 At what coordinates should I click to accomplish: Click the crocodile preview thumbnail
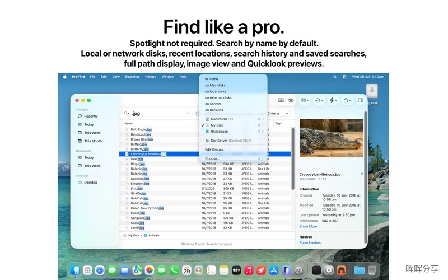point(332,138)
